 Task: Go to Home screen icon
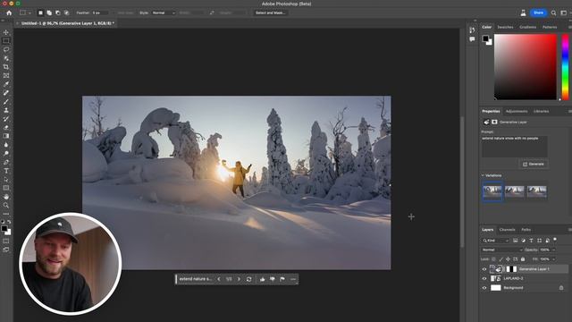point(9,13)
